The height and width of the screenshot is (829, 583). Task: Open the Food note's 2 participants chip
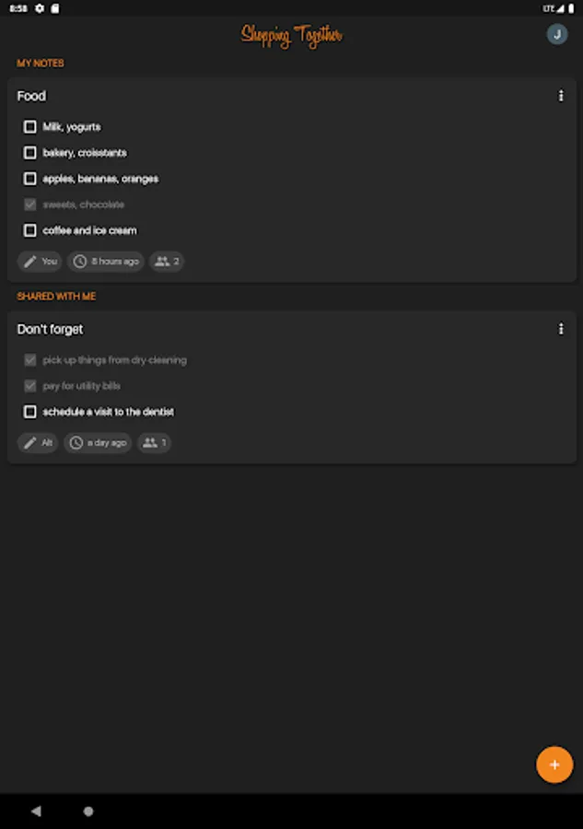[166, 262]
